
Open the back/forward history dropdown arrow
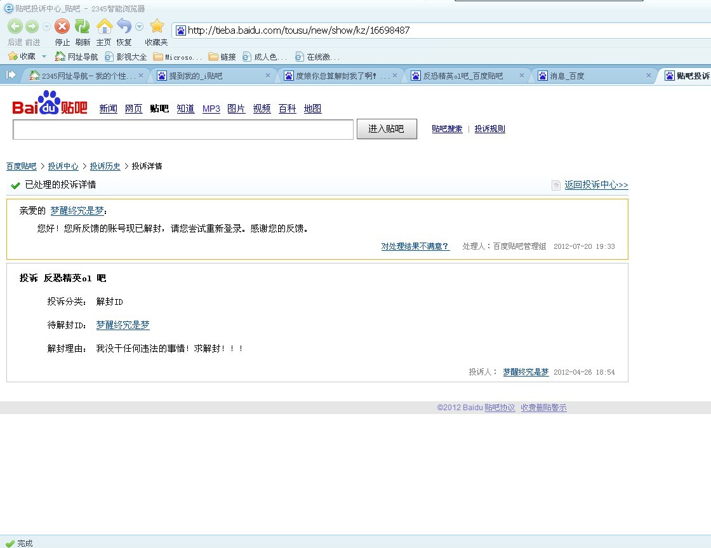[x=46, y=27]
